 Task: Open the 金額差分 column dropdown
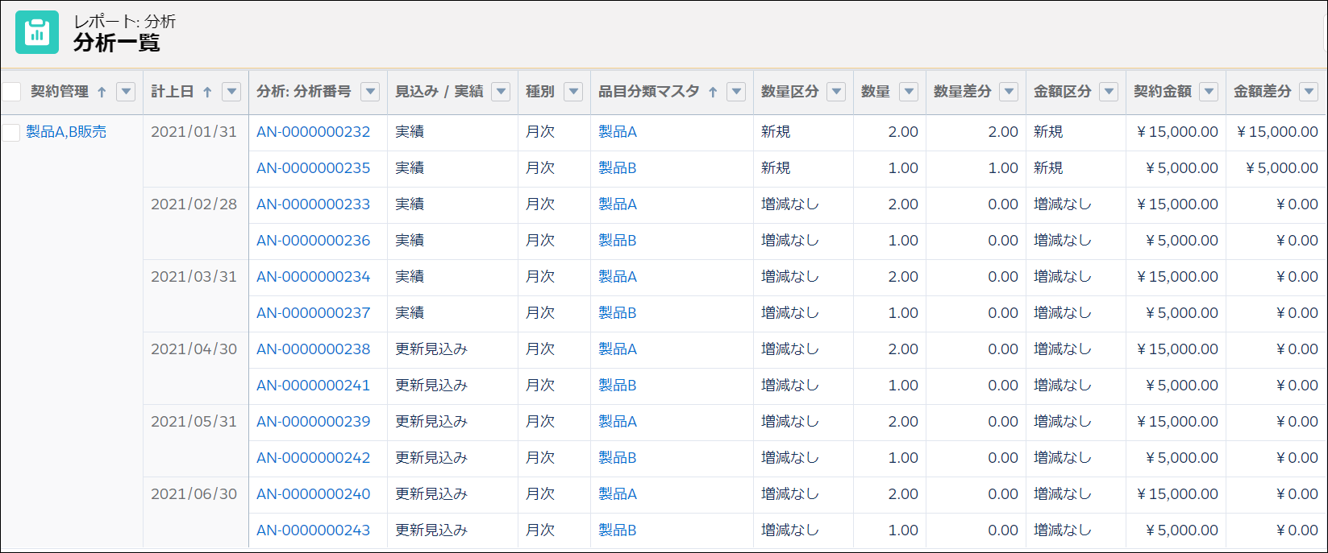pyautogui.click(x=1309, y=92)
